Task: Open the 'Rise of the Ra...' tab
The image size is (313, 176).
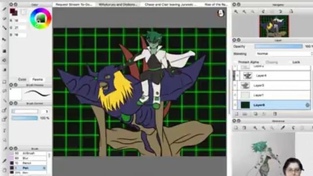Action: click(216, 4)
